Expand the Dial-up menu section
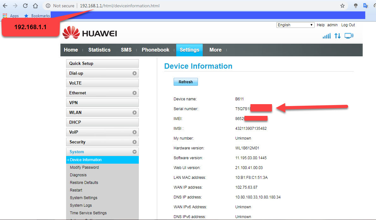 click(102, 73)
